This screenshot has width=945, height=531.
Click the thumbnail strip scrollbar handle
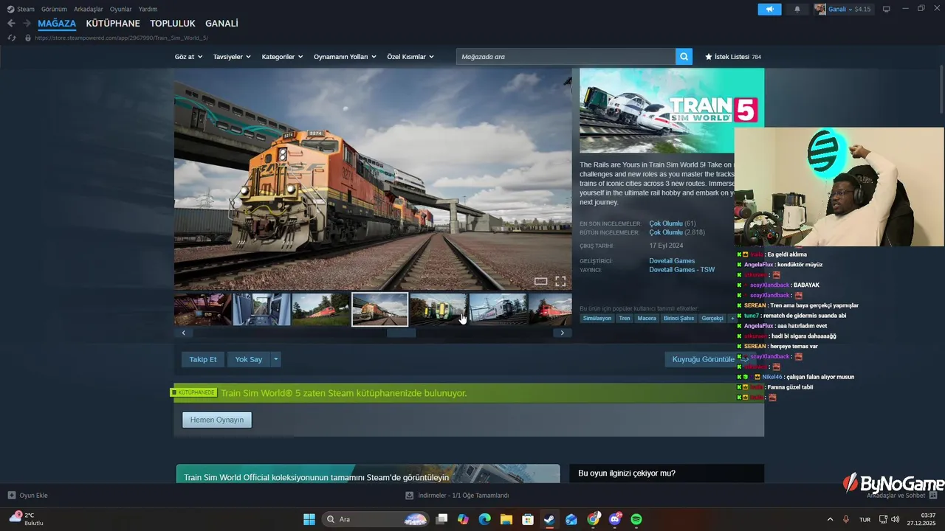402,333
